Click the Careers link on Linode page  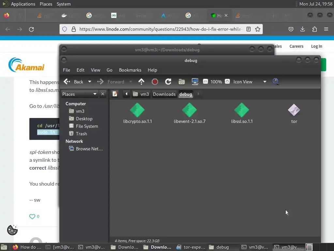(x=296, y=46)
